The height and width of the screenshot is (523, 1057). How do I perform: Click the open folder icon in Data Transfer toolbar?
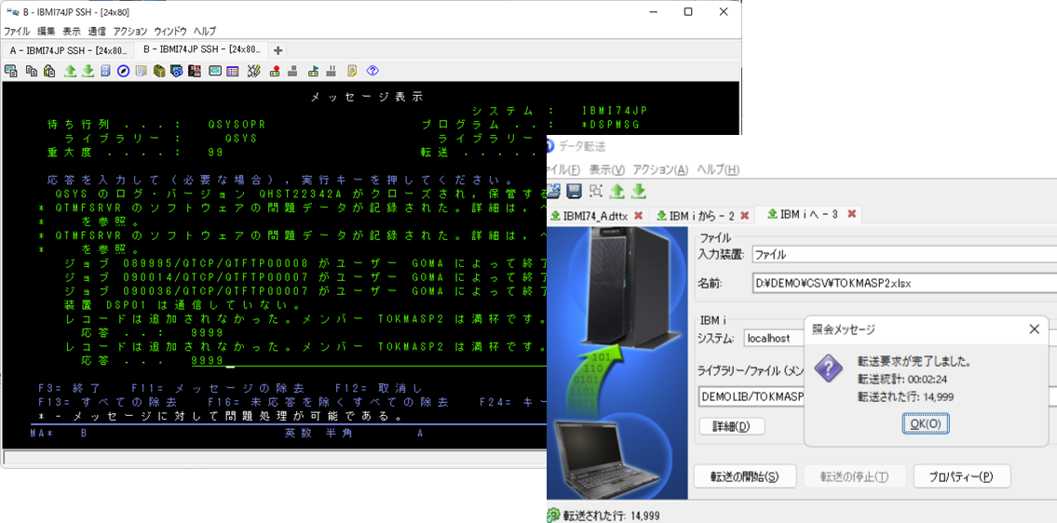[553, 192]
